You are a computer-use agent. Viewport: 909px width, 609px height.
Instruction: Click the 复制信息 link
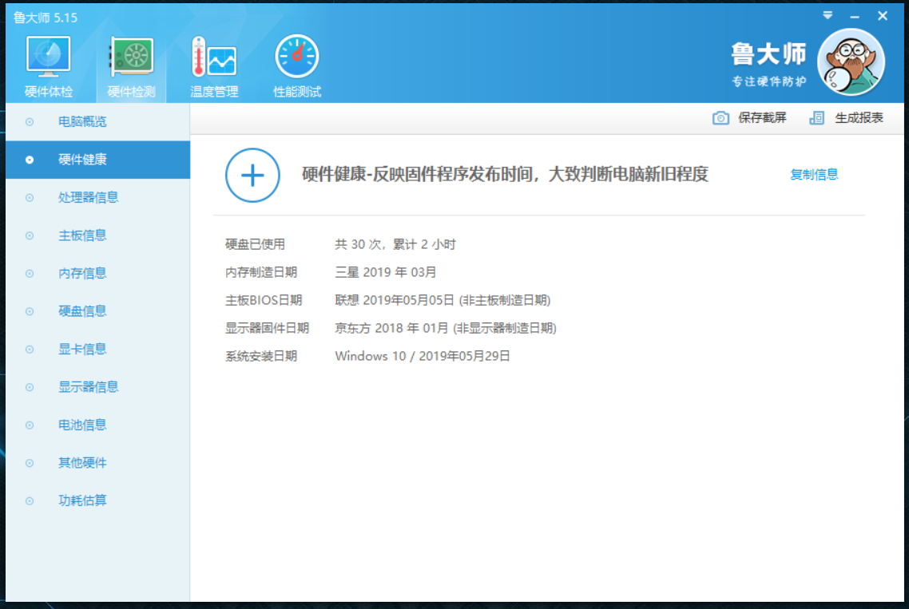tap(814, 175)
